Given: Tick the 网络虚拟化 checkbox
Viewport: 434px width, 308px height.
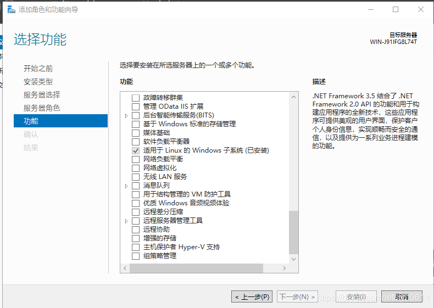Looking at the screenshot, I should click(136, 168).
